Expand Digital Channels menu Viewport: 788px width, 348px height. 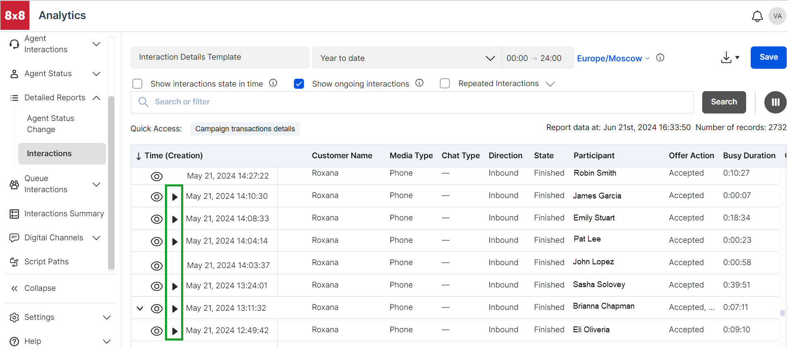[x=96, y=238]
